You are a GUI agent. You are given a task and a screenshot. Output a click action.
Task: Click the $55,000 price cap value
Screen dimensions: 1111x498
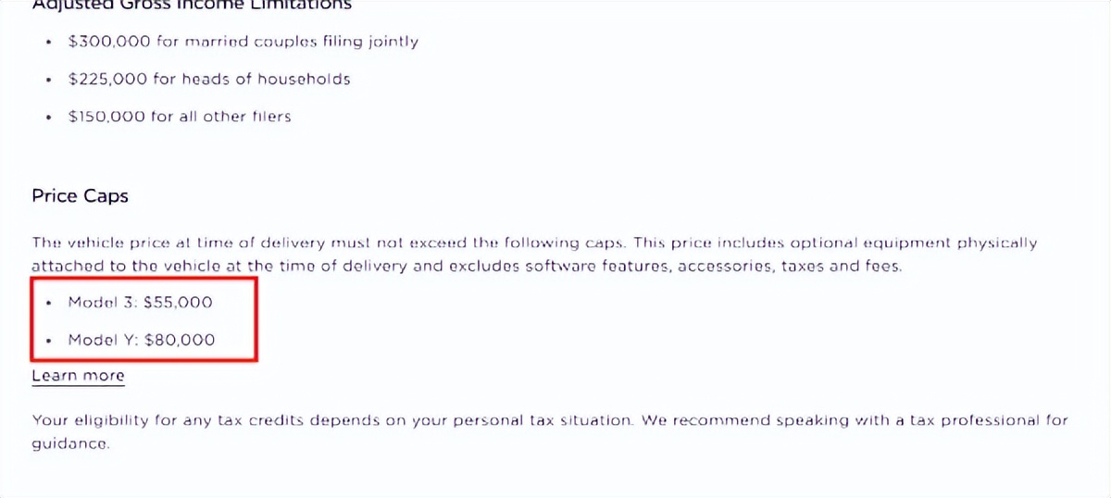(x=179, y=303)
